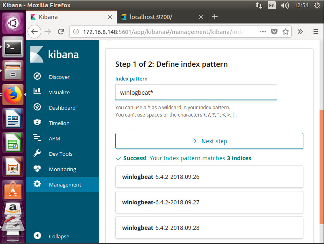Open Firefox hamburger menu
324x244 pixels.
[316, 32]
